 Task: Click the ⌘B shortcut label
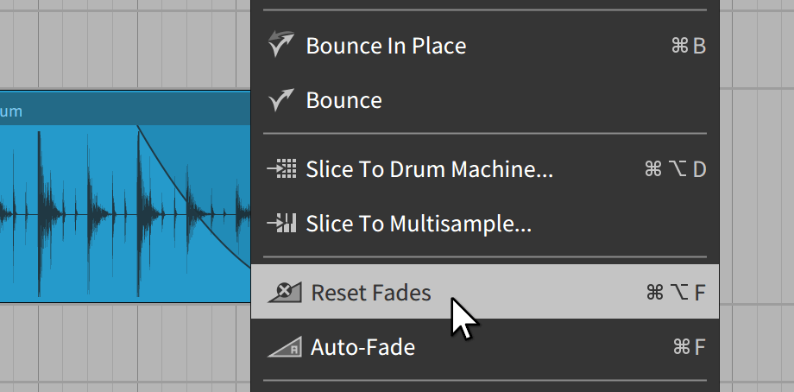point(688,46)
